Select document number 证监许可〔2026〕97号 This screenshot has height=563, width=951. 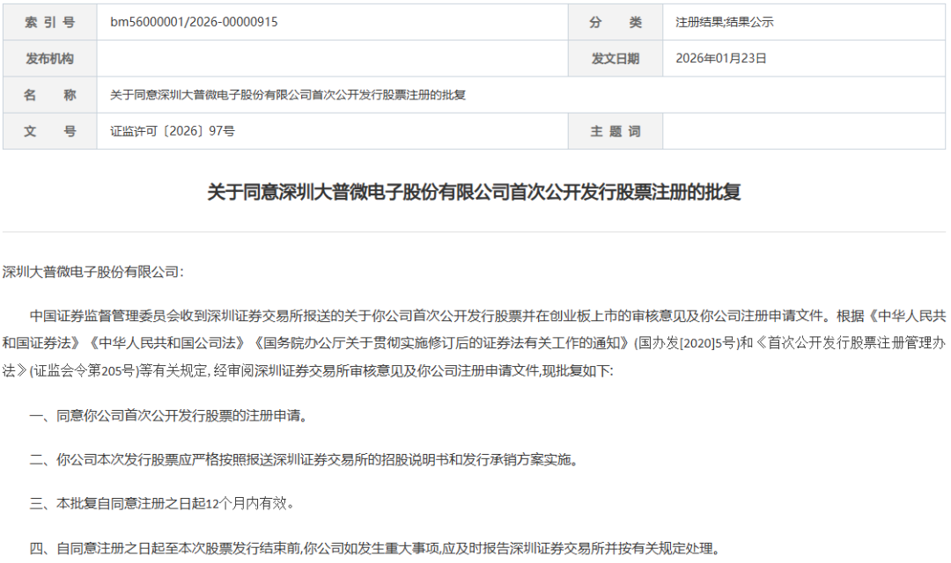click(173, 131)
